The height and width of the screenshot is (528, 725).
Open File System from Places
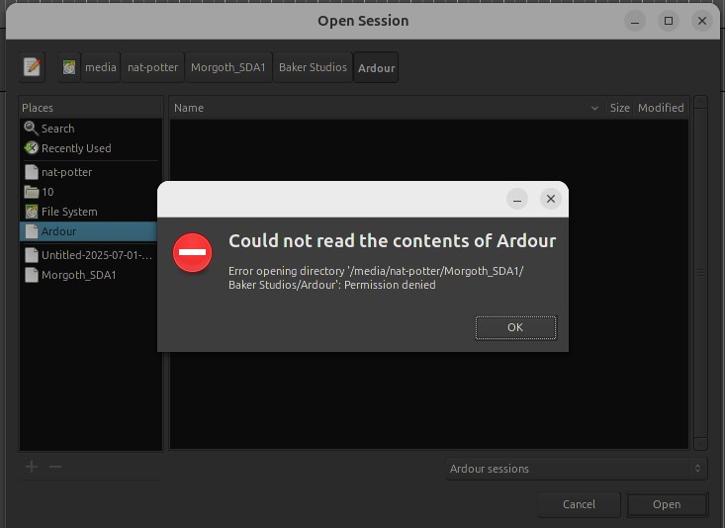pyautogui.click(x=69, y=212)
